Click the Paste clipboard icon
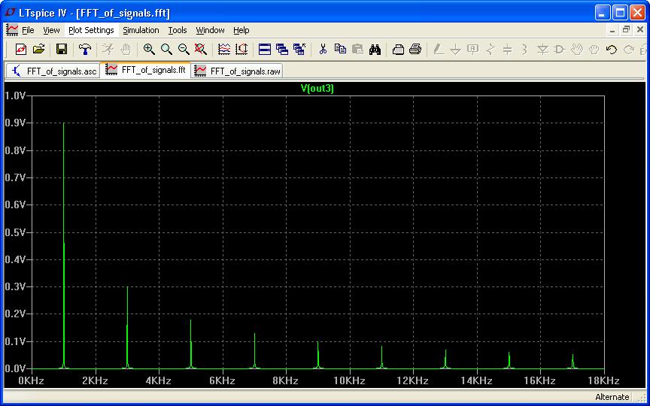Viewport: 650px width, 406px height. [x=357, y=50]
